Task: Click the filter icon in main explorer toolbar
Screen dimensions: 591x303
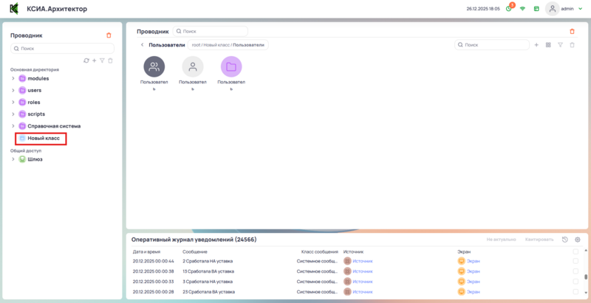Action: 561,45
